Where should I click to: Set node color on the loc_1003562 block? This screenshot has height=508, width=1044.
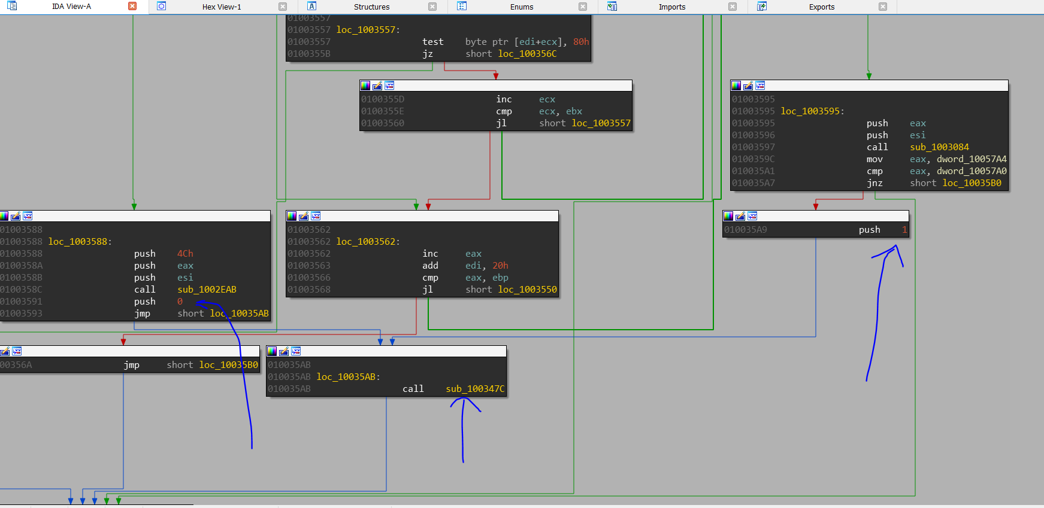click(x=292, y=216)
